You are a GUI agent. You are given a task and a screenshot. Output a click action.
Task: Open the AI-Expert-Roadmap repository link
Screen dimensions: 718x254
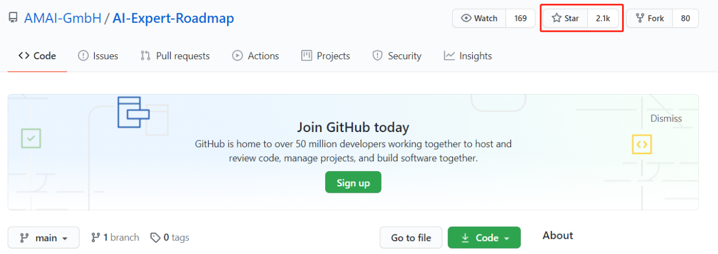(173, 18)
